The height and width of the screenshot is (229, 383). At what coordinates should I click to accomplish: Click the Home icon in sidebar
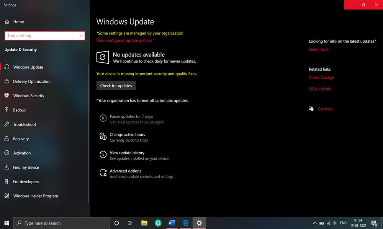tap(7, 22)
